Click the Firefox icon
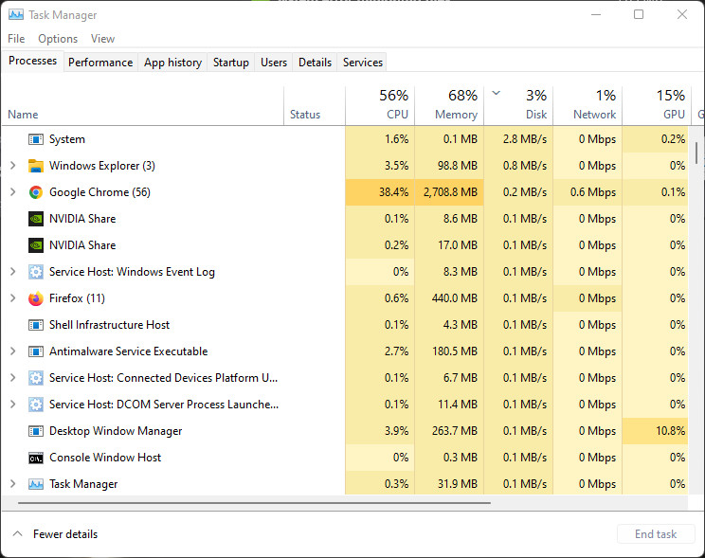This screenshot has width=705, height=558. point(36,298)
